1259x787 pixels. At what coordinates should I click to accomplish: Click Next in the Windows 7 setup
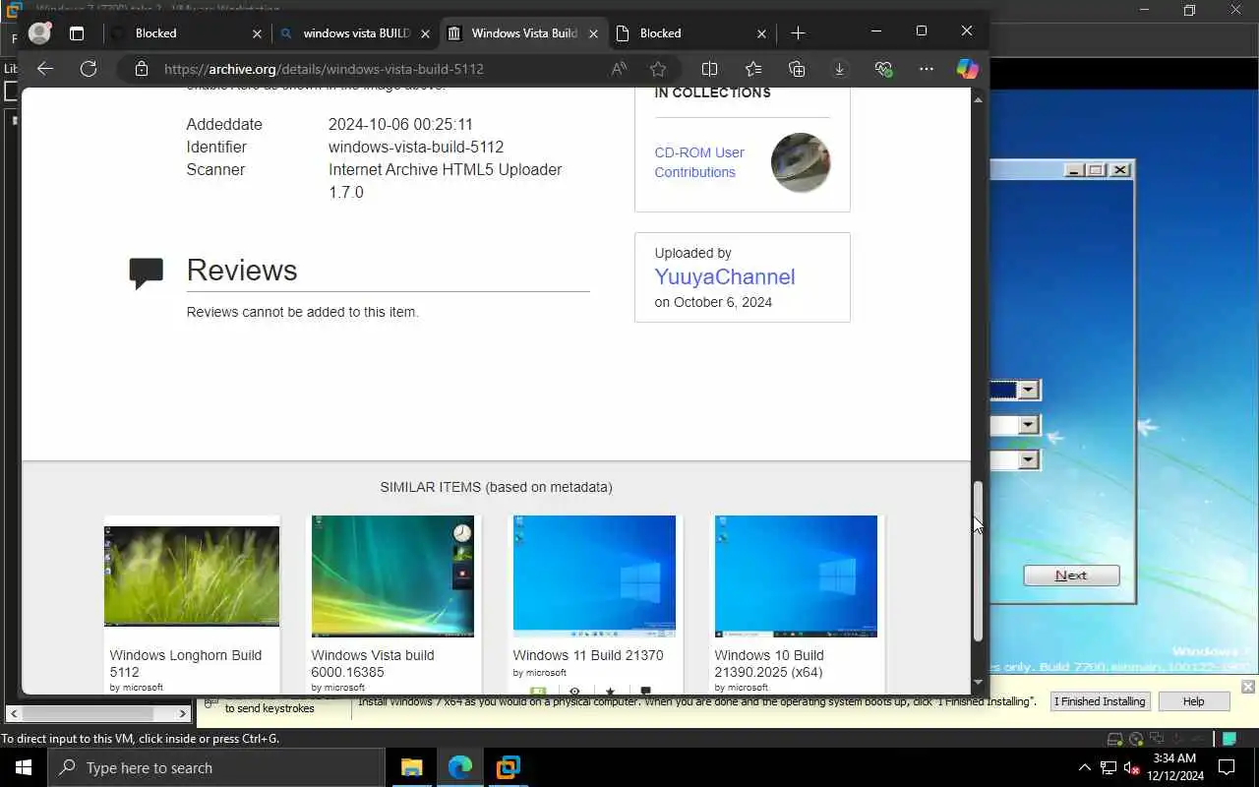[1071, 575]
